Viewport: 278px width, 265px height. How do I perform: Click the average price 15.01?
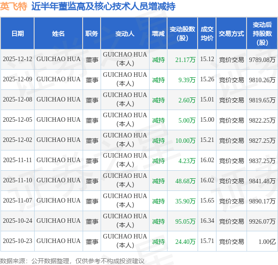point(207,100)
